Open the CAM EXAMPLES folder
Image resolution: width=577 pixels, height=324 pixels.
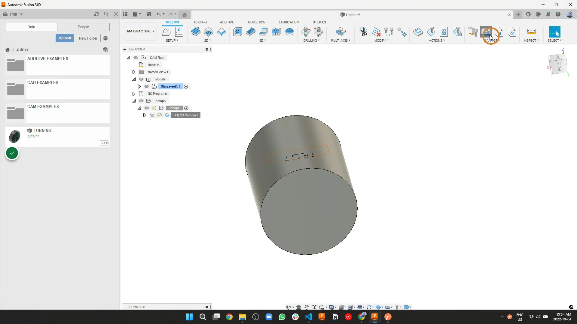[58, 113]
